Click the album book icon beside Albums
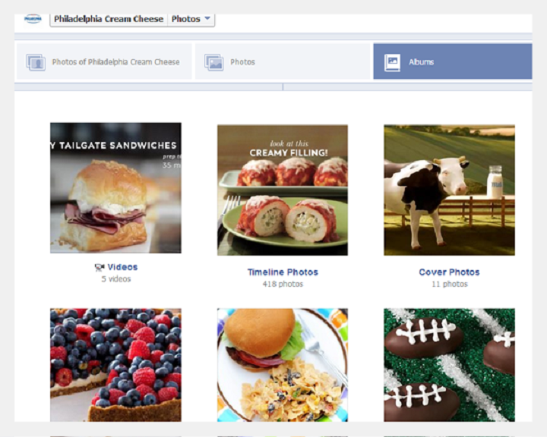 point(393,62)
